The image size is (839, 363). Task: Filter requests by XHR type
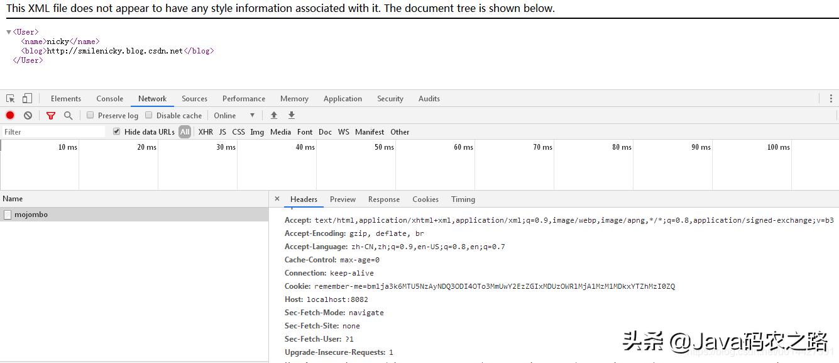pyautogui.click(x=206, y=132)
